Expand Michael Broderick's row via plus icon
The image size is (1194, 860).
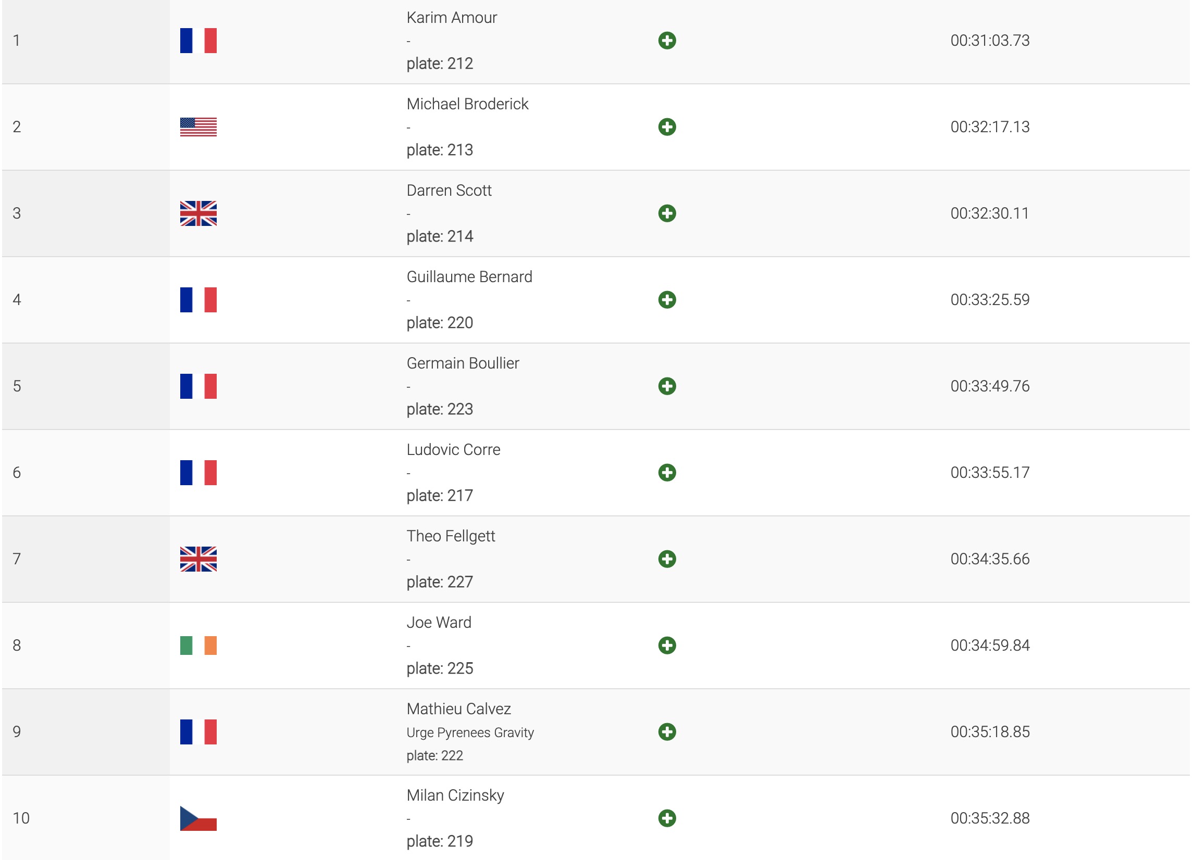(x=667, y=127)
